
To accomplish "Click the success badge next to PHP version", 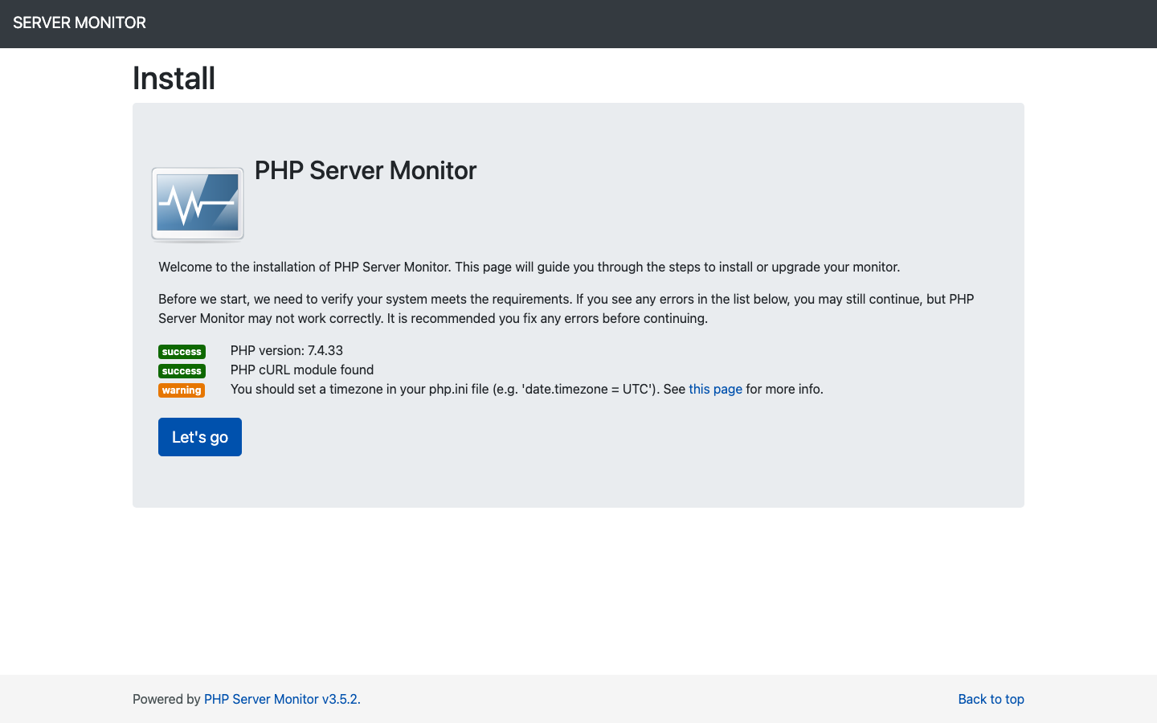I will coord(182,352).
